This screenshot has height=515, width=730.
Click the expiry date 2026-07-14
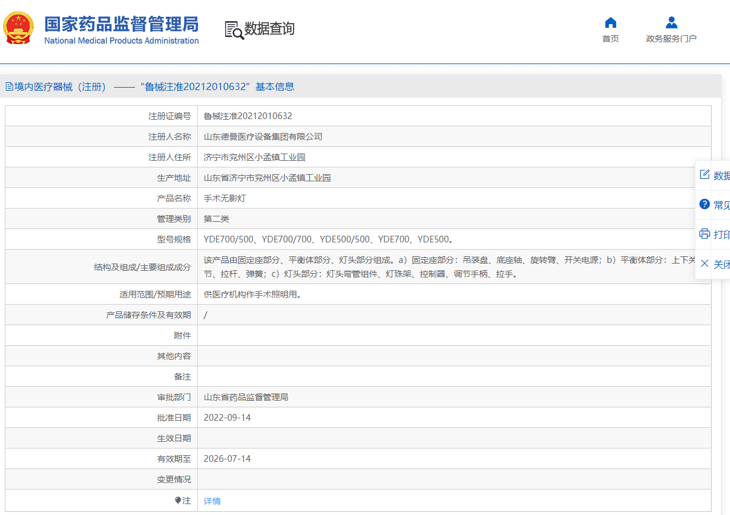[x=227, y=459]
